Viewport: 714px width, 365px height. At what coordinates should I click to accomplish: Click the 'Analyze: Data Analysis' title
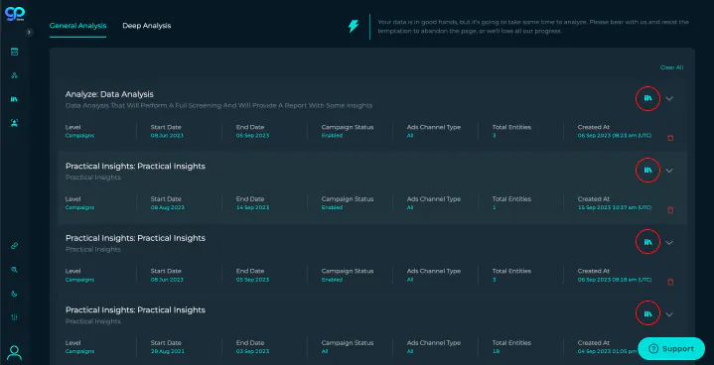(x=109, y=94)
